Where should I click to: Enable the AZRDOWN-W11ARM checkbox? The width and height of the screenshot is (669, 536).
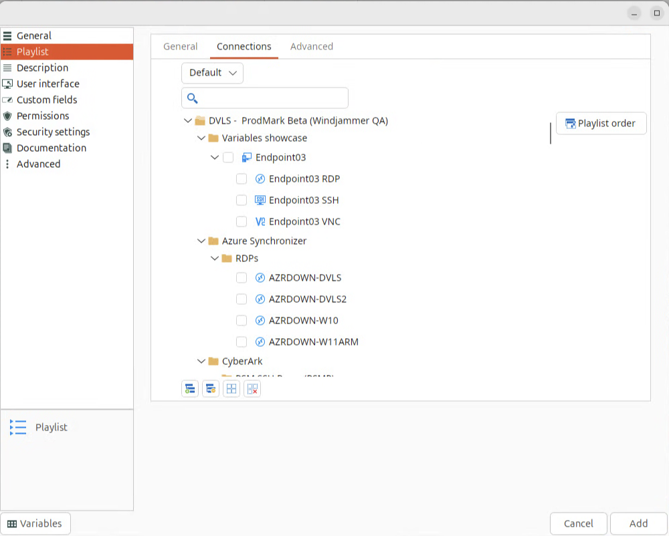click(x=242, y=342)
